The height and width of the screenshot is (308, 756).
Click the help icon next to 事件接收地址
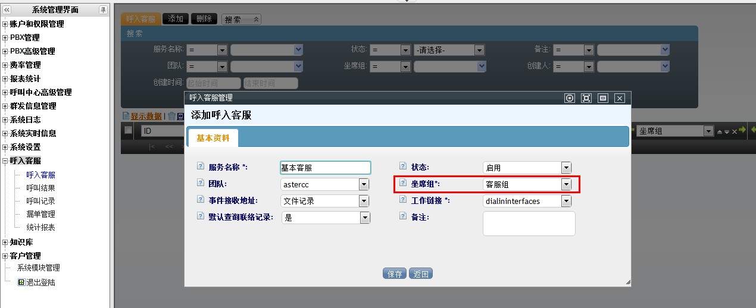(200, 200)
